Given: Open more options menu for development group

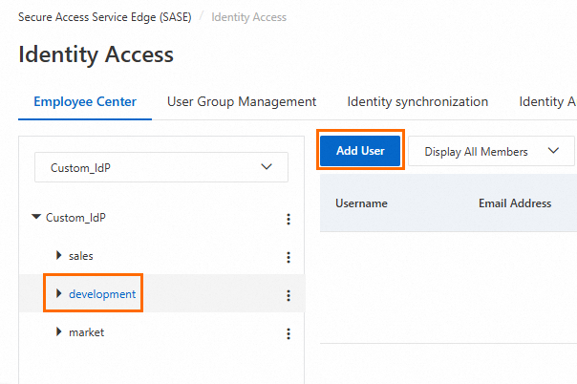Looking at the screenshot, I should tap(288, 295).
